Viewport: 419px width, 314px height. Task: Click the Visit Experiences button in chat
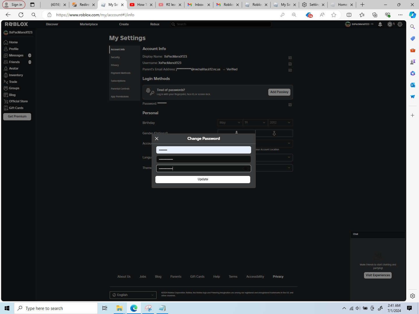click(x=378, y=275)
